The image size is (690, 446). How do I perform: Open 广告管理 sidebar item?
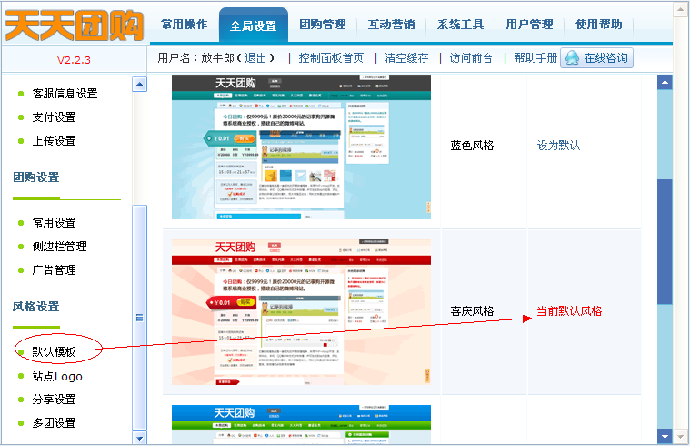pos(54,269)
